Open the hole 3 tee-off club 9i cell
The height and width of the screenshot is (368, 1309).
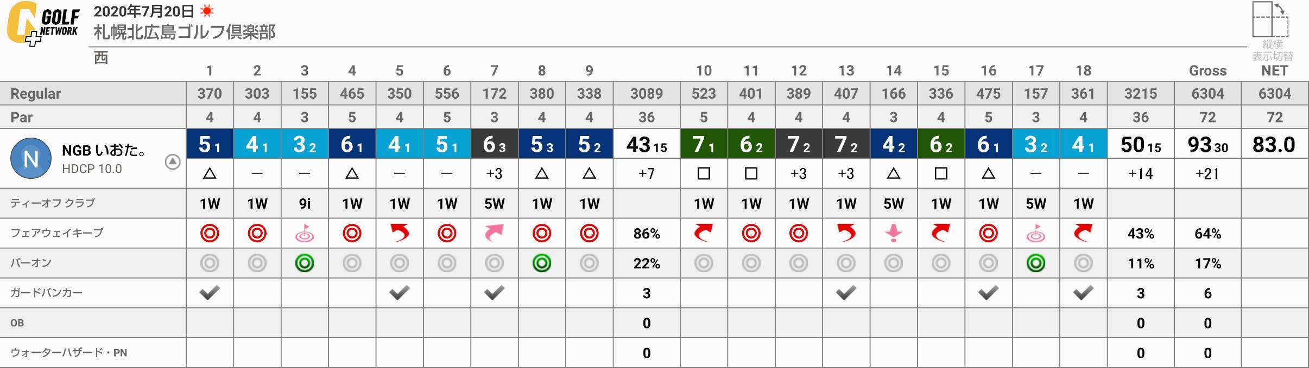(x=305, y=204)
